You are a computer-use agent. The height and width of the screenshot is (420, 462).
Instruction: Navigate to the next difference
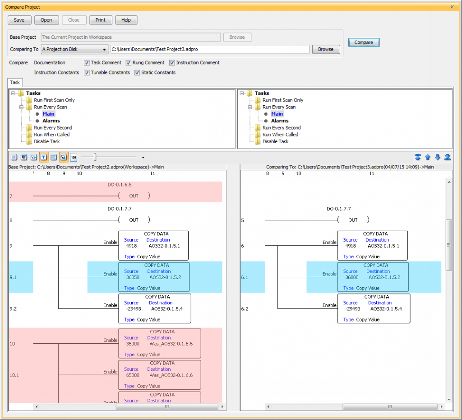point(438,157)
